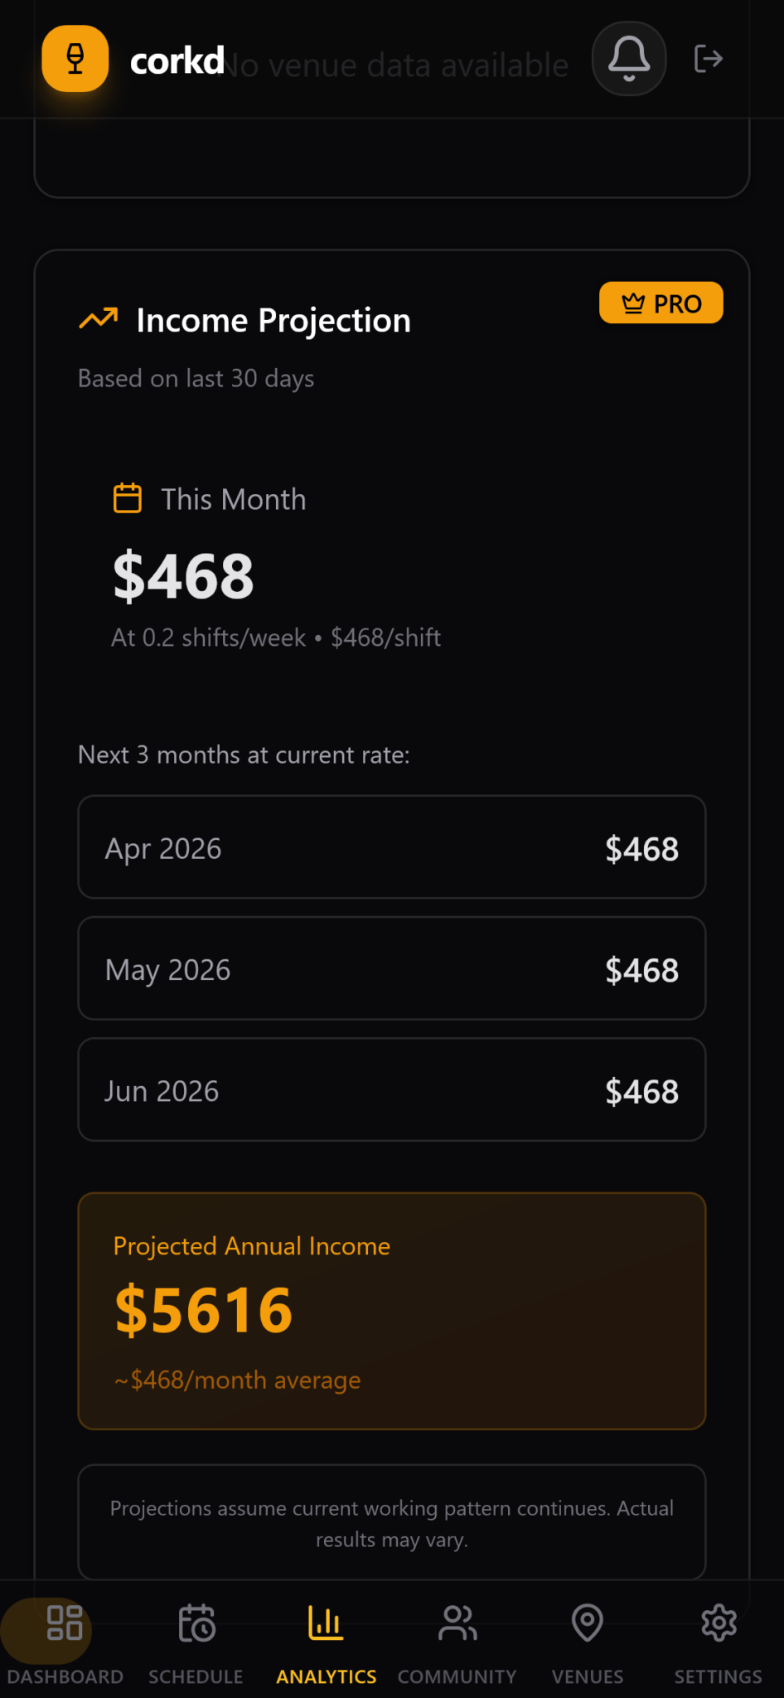Click the projections disclaimer note
Image resolution: width=784 pixels, height=1698 pixels.
pos(392,1523)
